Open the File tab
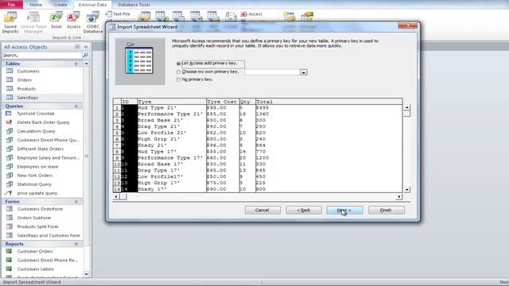509x286 pixels. (11, 5)
